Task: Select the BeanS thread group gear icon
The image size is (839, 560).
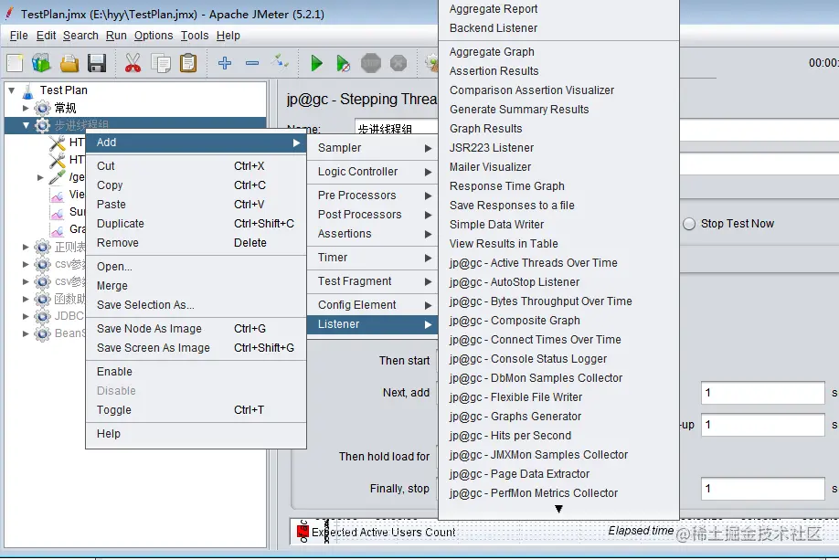Action: point(42,333)
